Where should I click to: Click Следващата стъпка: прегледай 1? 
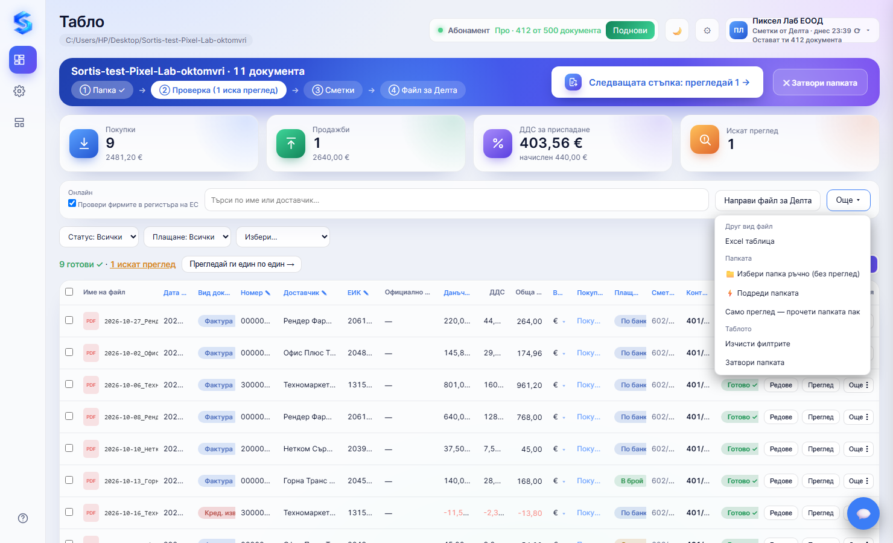pyautogui.click(x=657, y=82)
